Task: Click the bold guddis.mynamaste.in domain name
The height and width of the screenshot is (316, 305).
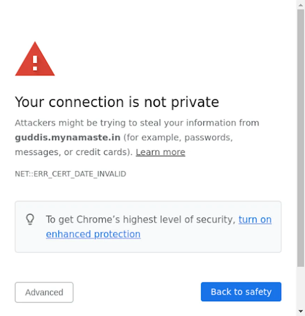Action: 67,137
